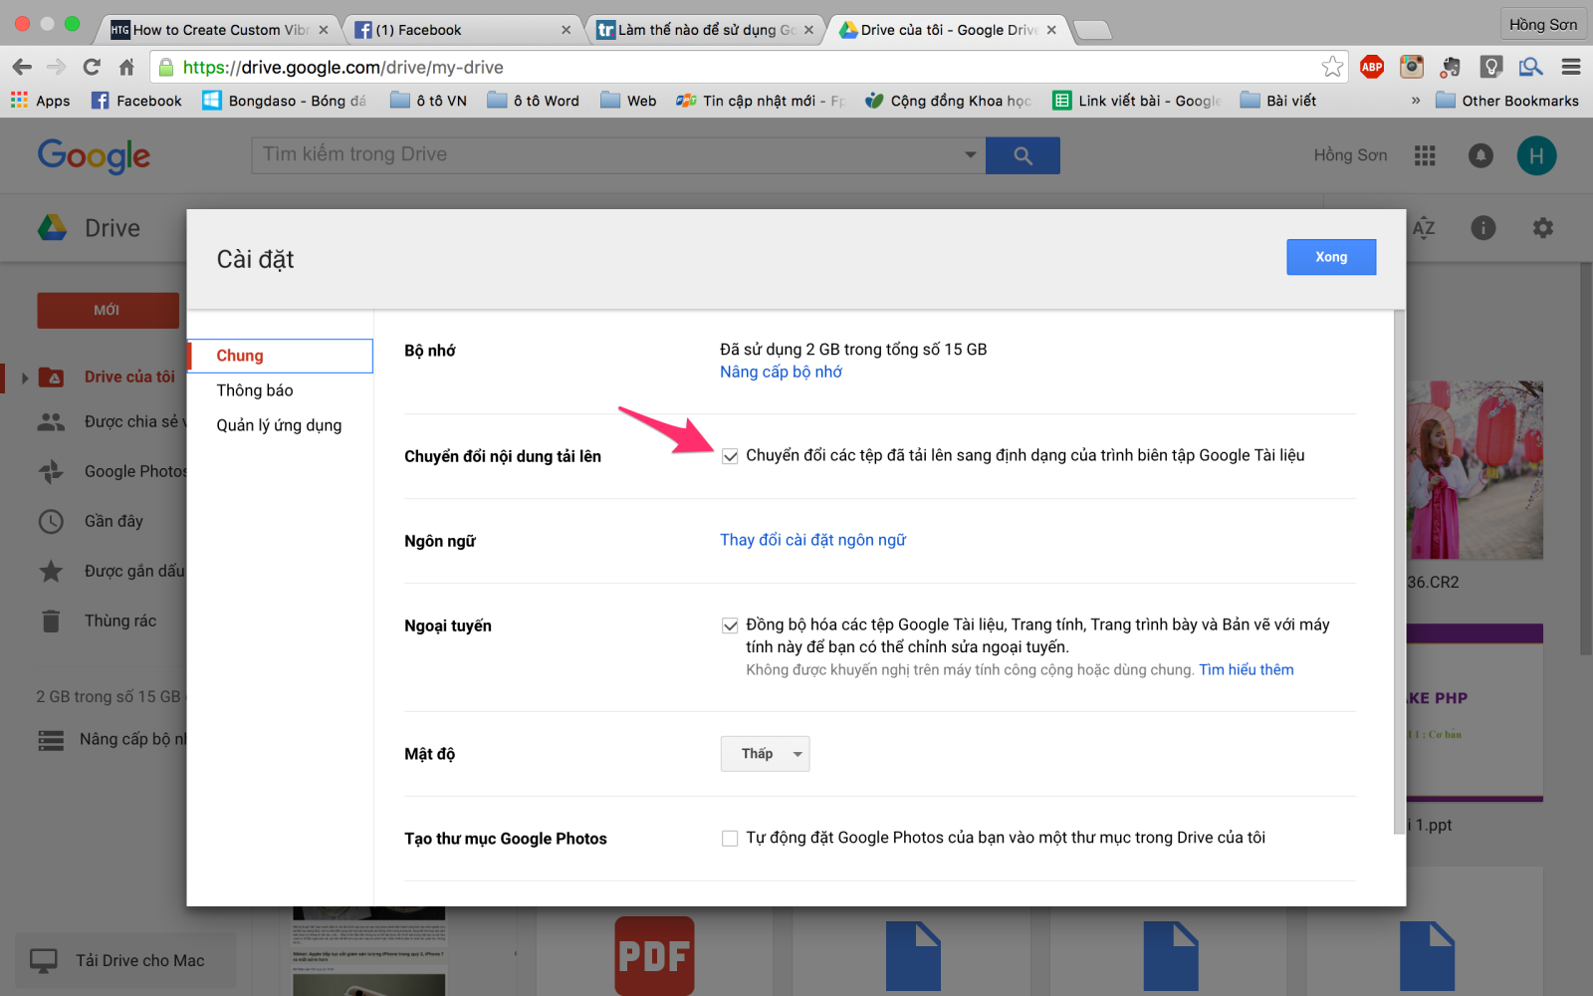
Task: Enable automatic Google Photos folder in Drive
Action: [x=730, y=838]
